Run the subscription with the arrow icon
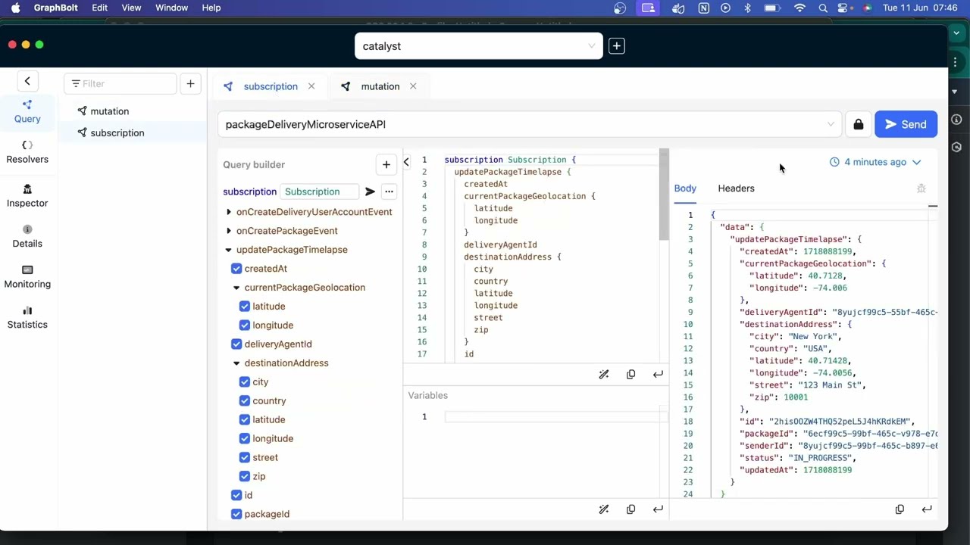970x545 pixels. pos(370,192)
